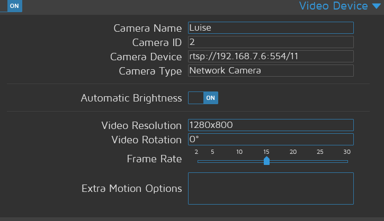Open the Video Rotation dropdown
This screenshot has width=384, height=221.
pos(270,140)
